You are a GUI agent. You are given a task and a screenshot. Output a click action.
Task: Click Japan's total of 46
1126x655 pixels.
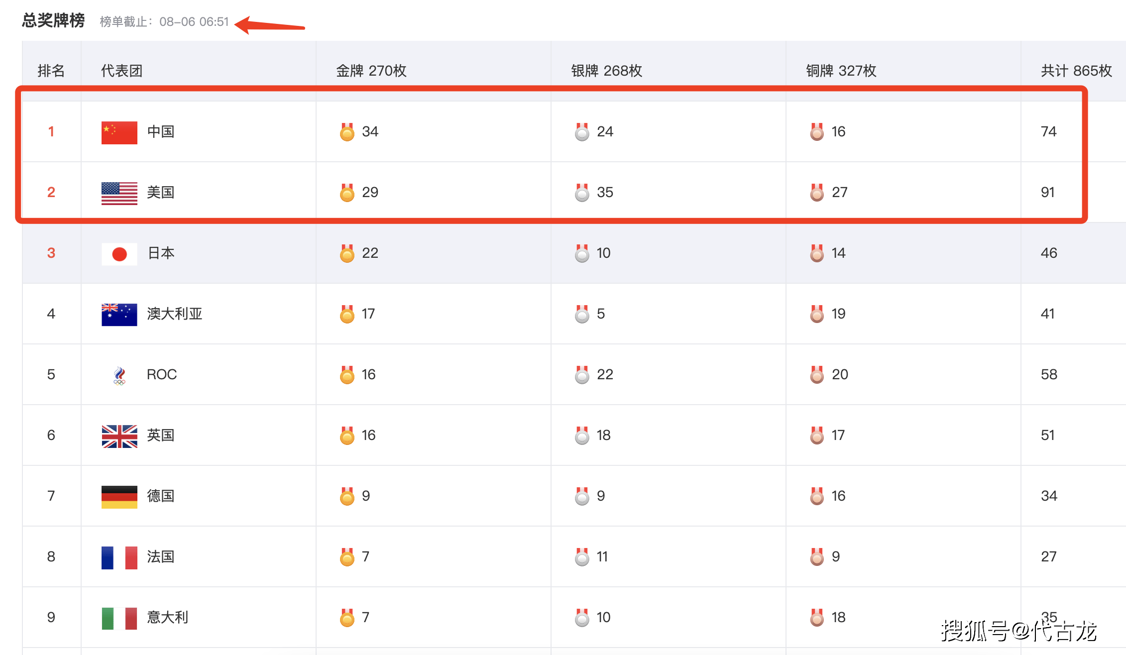pos(1049,253)
